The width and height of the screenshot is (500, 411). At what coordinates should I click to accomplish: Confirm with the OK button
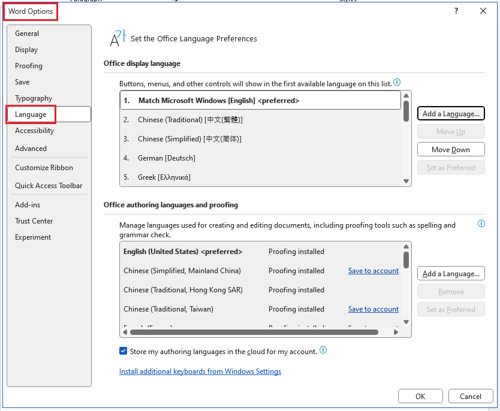420,397
